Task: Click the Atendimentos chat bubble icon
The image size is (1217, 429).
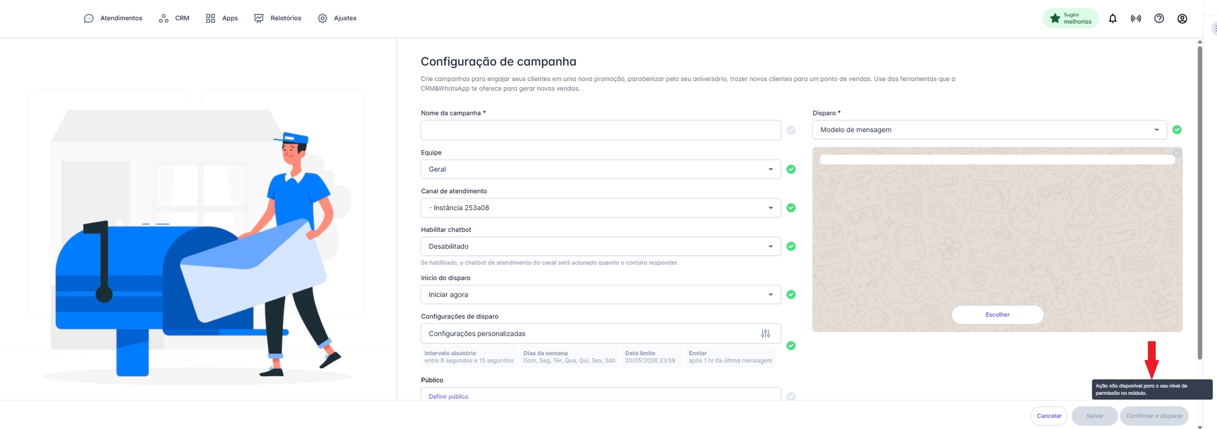Action: 89,18
